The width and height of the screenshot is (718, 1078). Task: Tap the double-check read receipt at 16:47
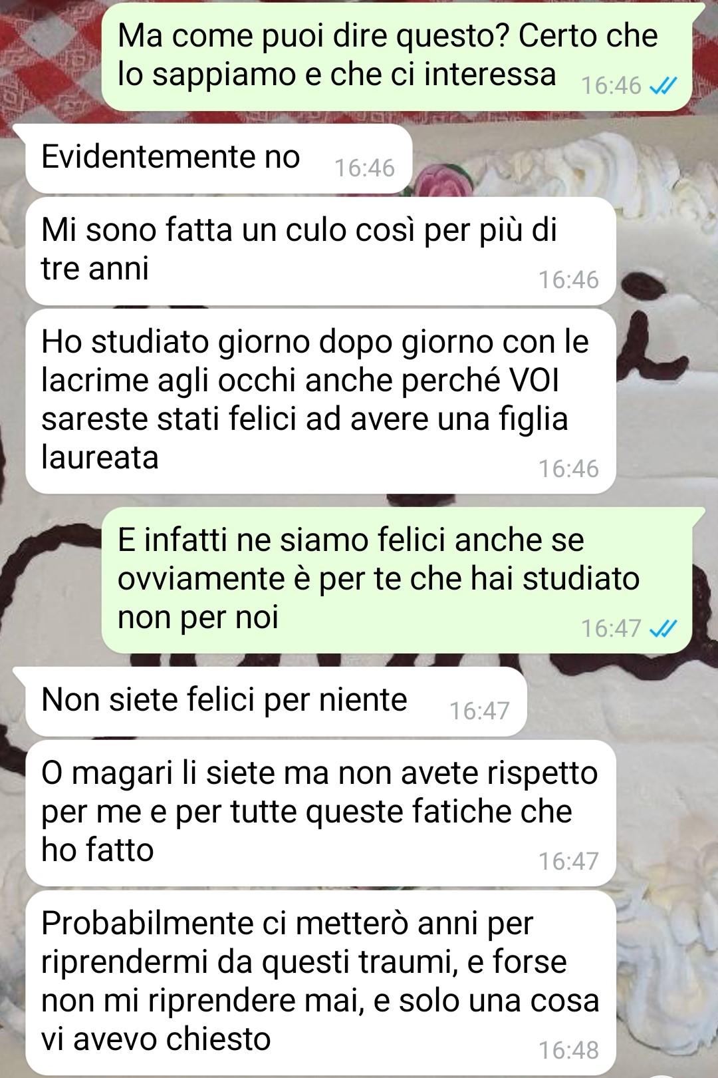(x=663, y=628)
